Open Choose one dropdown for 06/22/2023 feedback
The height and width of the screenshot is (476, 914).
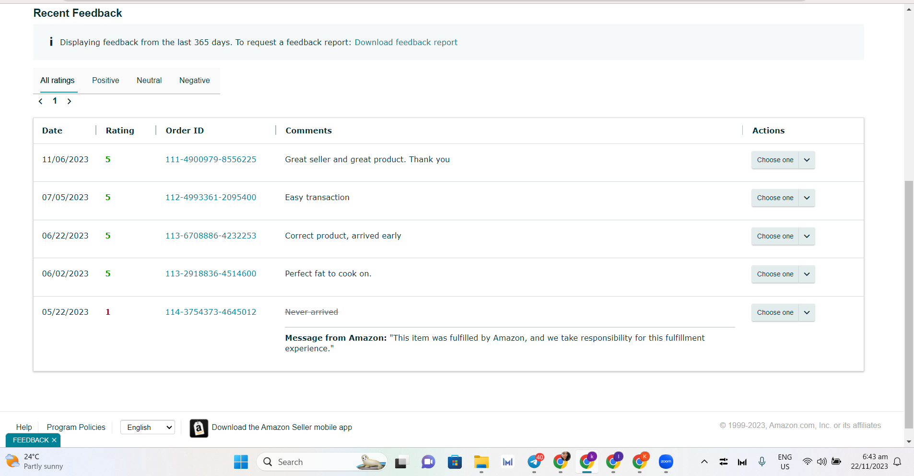point(783,236)
